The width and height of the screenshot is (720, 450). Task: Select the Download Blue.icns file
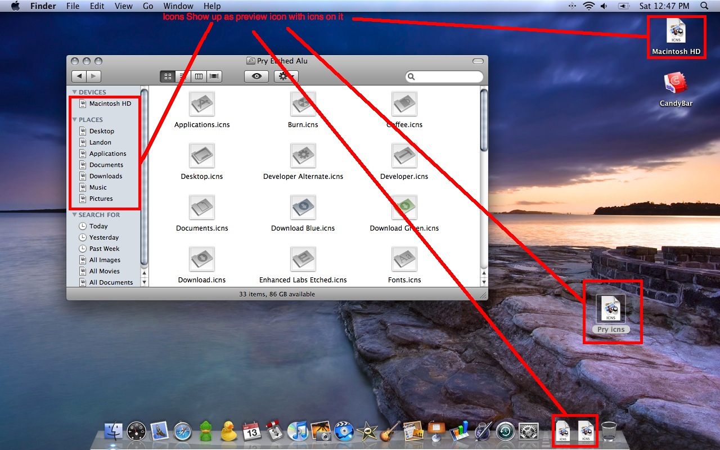coord(303,214)
